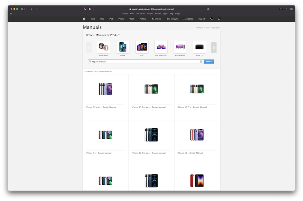
Task: Open the shopping bag icon
Action: (x=219, y=19)
